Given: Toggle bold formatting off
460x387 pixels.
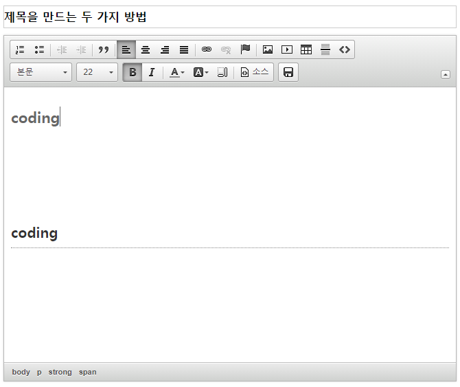Looking at the screenshot, I should (133, 72).
